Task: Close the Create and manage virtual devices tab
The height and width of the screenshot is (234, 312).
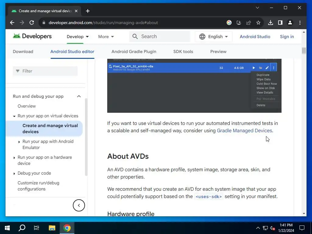Action: [76, 11]
